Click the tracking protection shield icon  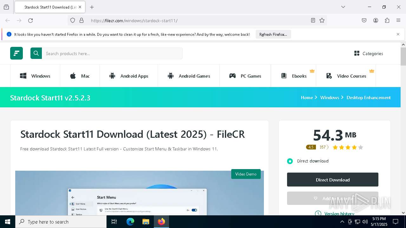tap(73, 20)
